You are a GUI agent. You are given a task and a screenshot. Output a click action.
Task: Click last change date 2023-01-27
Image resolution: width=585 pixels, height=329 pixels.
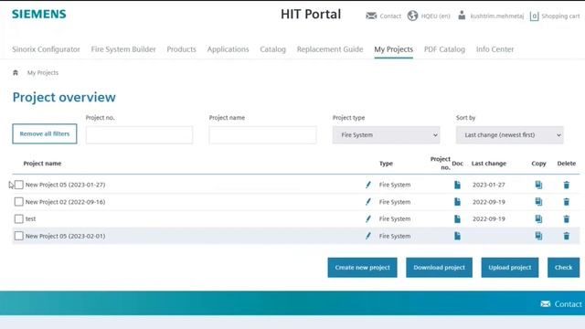[x=489, y=185]
